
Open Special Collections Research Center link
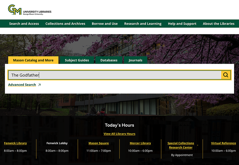(x=181, y=145)
